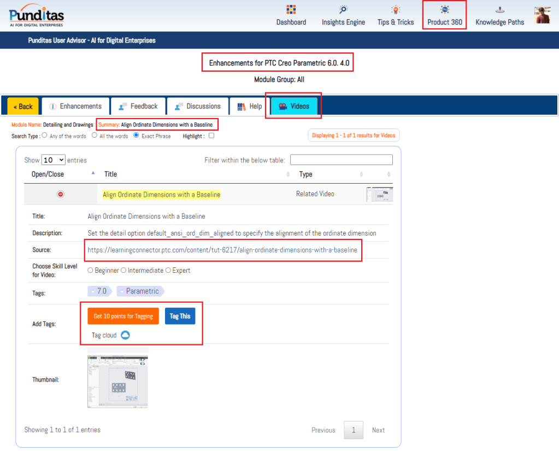Select the 'Any of the words' radio button
The height and width of the screenshot is (451, 559).
[44, 136]
